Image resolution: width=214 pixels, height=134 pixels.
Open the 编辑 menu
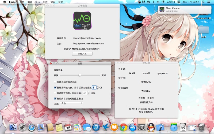[30, 2]
